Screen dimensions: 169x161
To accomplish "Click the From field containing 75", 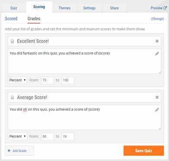I will pos(47,80).
